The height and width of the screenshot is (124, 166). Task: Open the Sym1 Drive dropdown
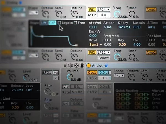(x=96, y=44)
